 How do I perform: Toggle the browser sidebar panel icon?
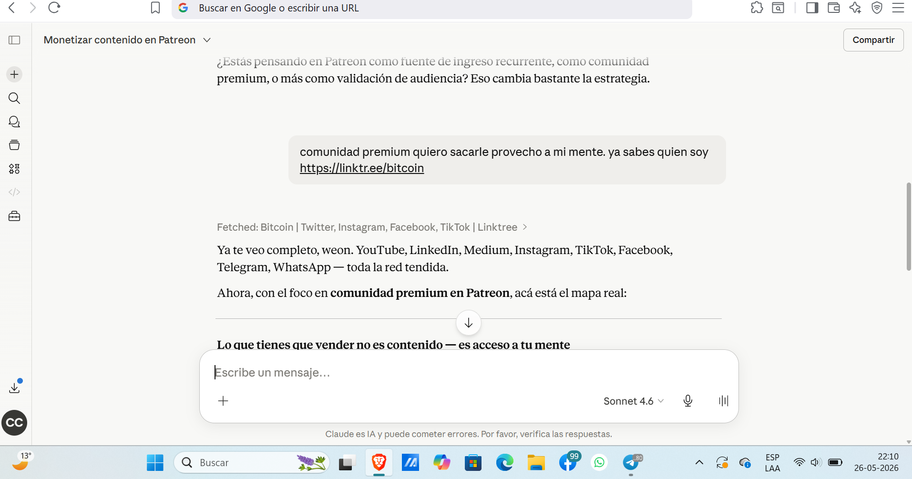click(812, 8)
